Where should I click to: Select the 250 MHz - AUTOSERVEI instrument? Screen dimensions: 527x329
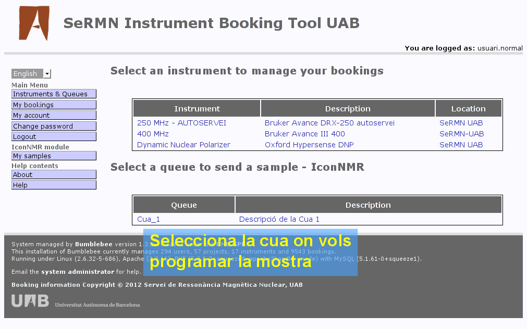point(181,123)
